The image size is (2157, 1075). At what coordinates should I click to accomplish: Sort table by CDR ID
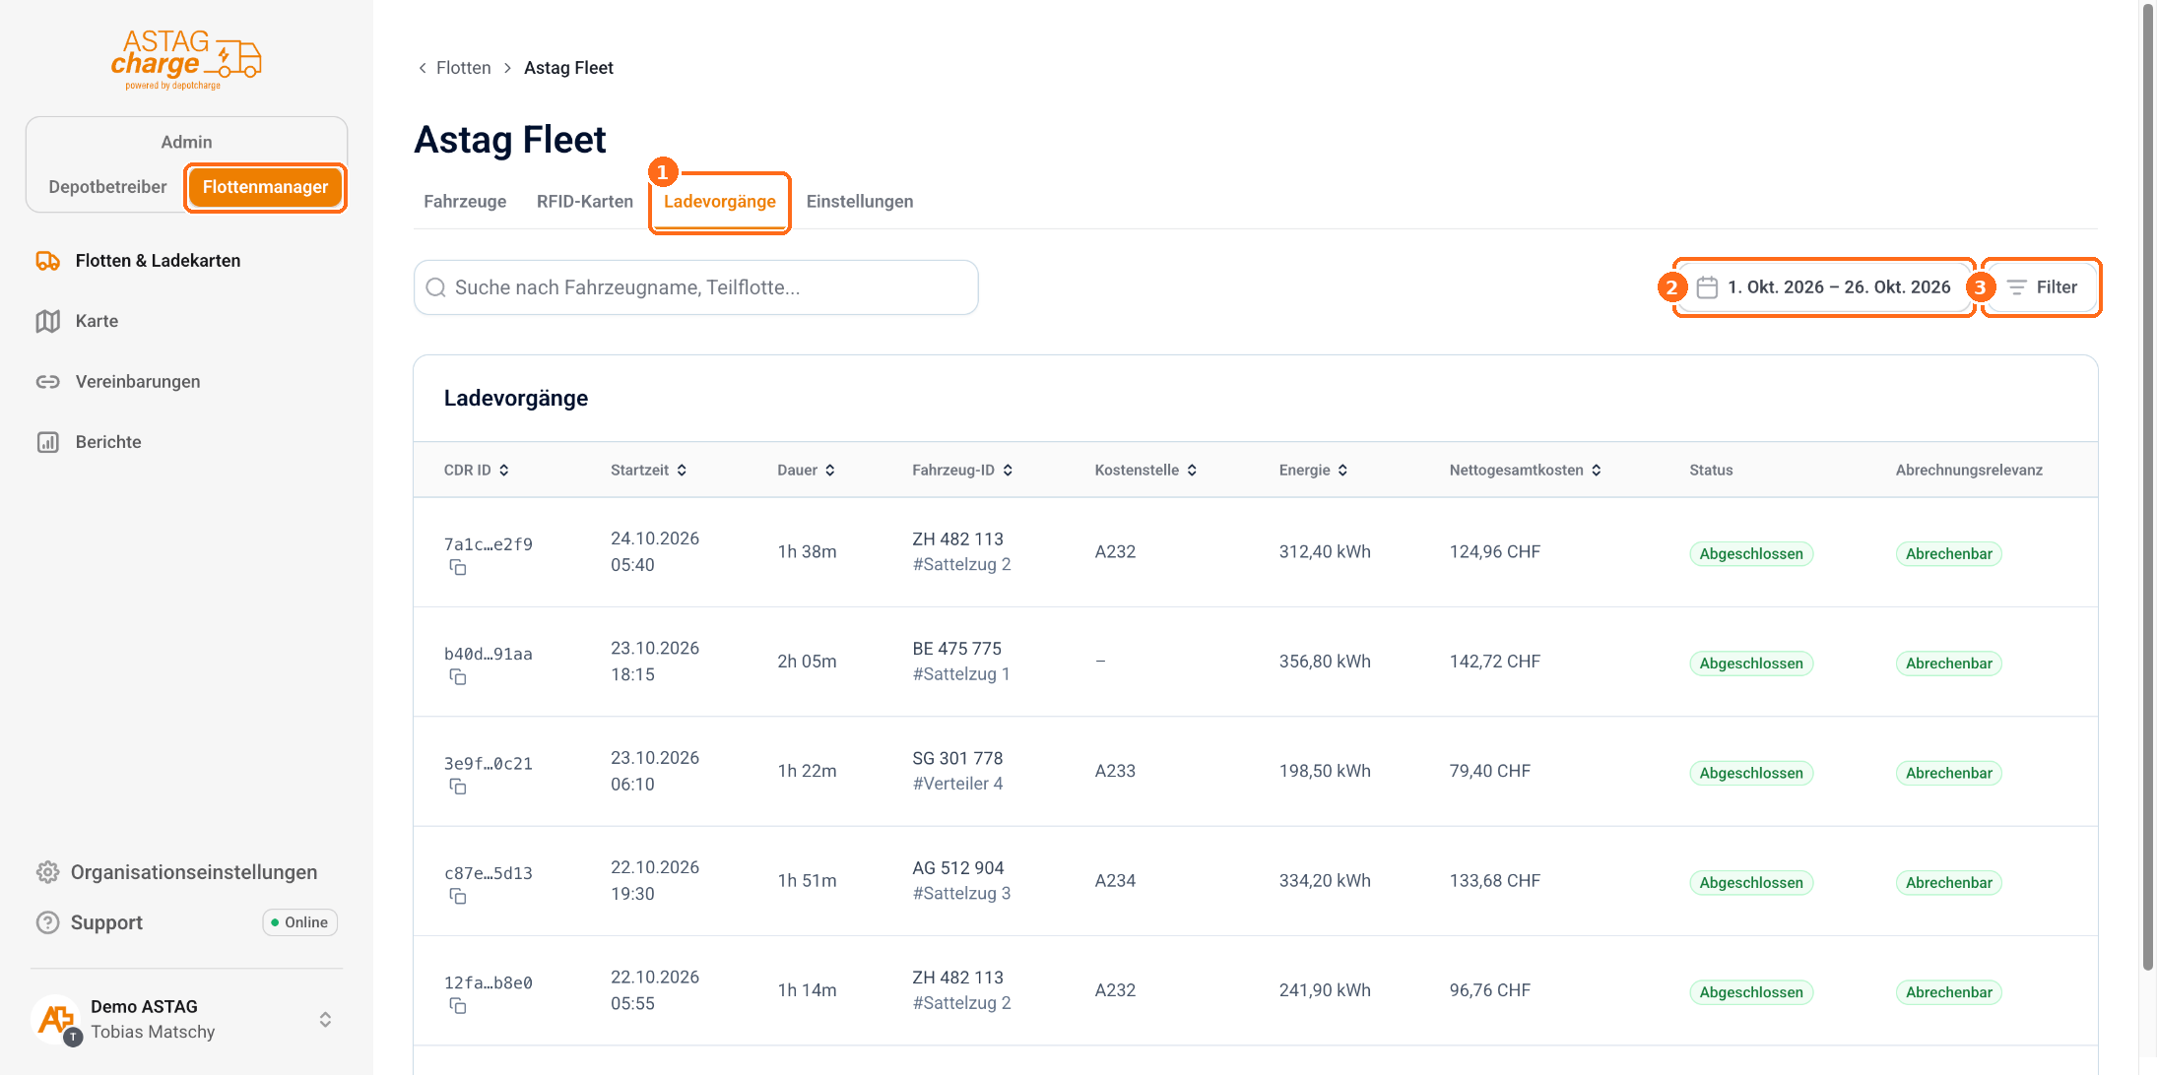477,471
